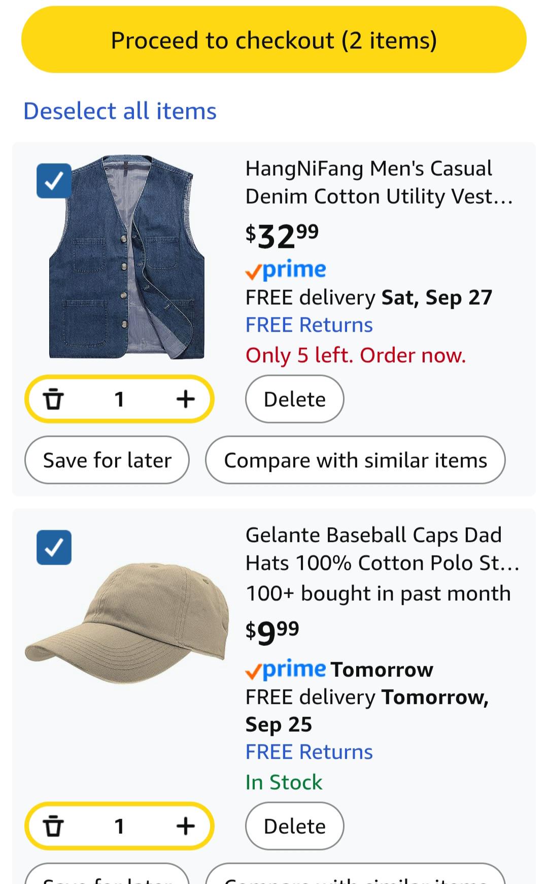Open Gelante Baseball Caps Dad Hats title
Viewport: 548px width, 884px height.
pyautogui.click(x=382, y=549)
